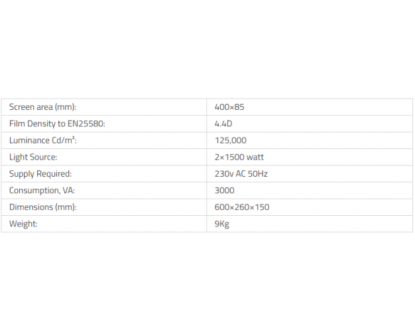Select the 4.4D film density value
Viewport: 415px width, 333px height.
pos(225,124)
